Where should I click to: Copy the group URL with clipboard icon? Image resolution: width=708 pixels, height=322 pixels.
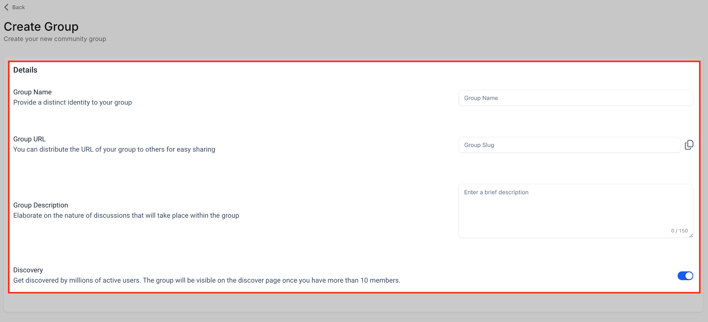[x=689, y=145]
